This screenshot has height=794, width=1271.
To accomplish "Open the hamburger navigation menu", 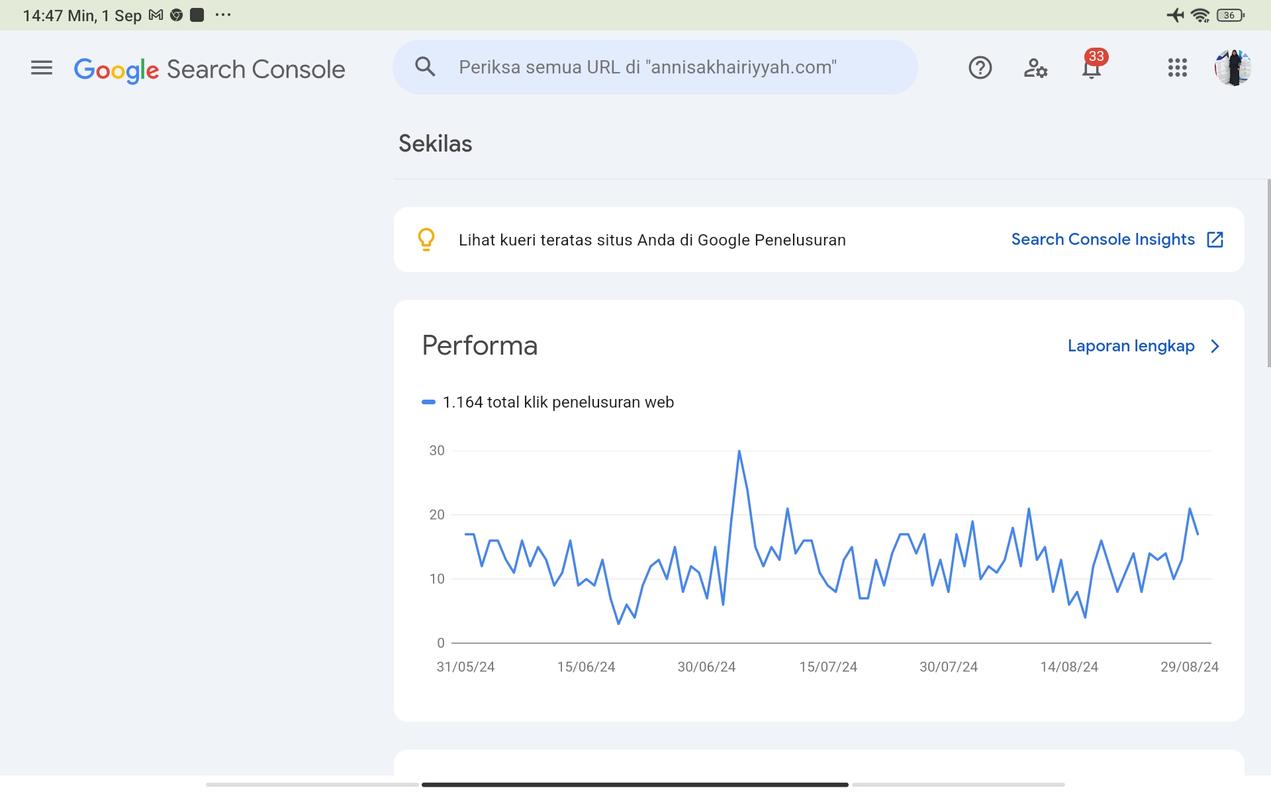I will pyautogui.click(x=41, y=67).
